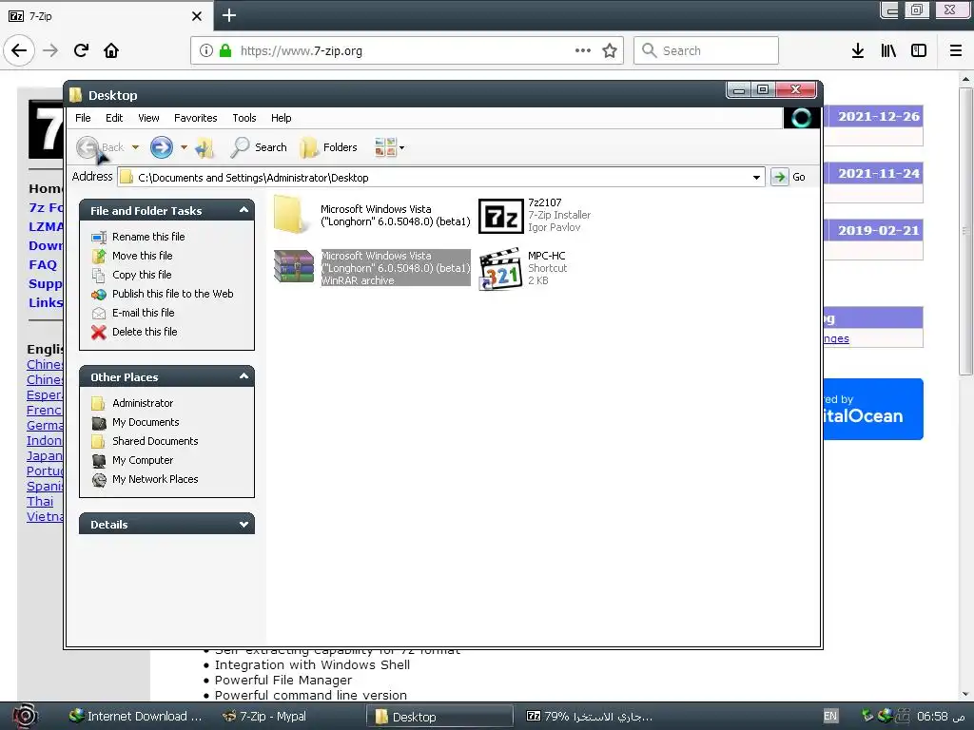Select the MPC-HC shortcut

523,268
